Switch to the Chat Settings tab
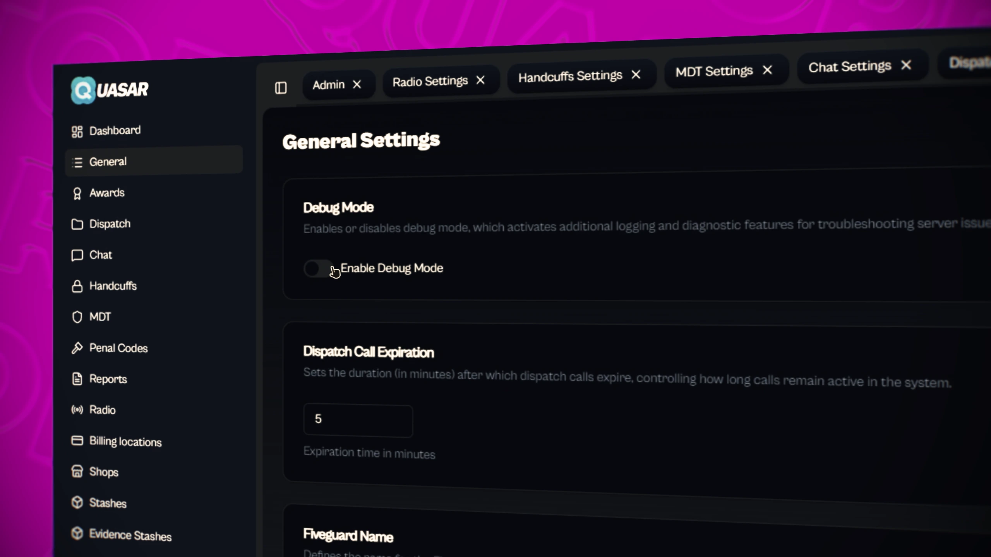991x557 pixels. pos(850,67)
